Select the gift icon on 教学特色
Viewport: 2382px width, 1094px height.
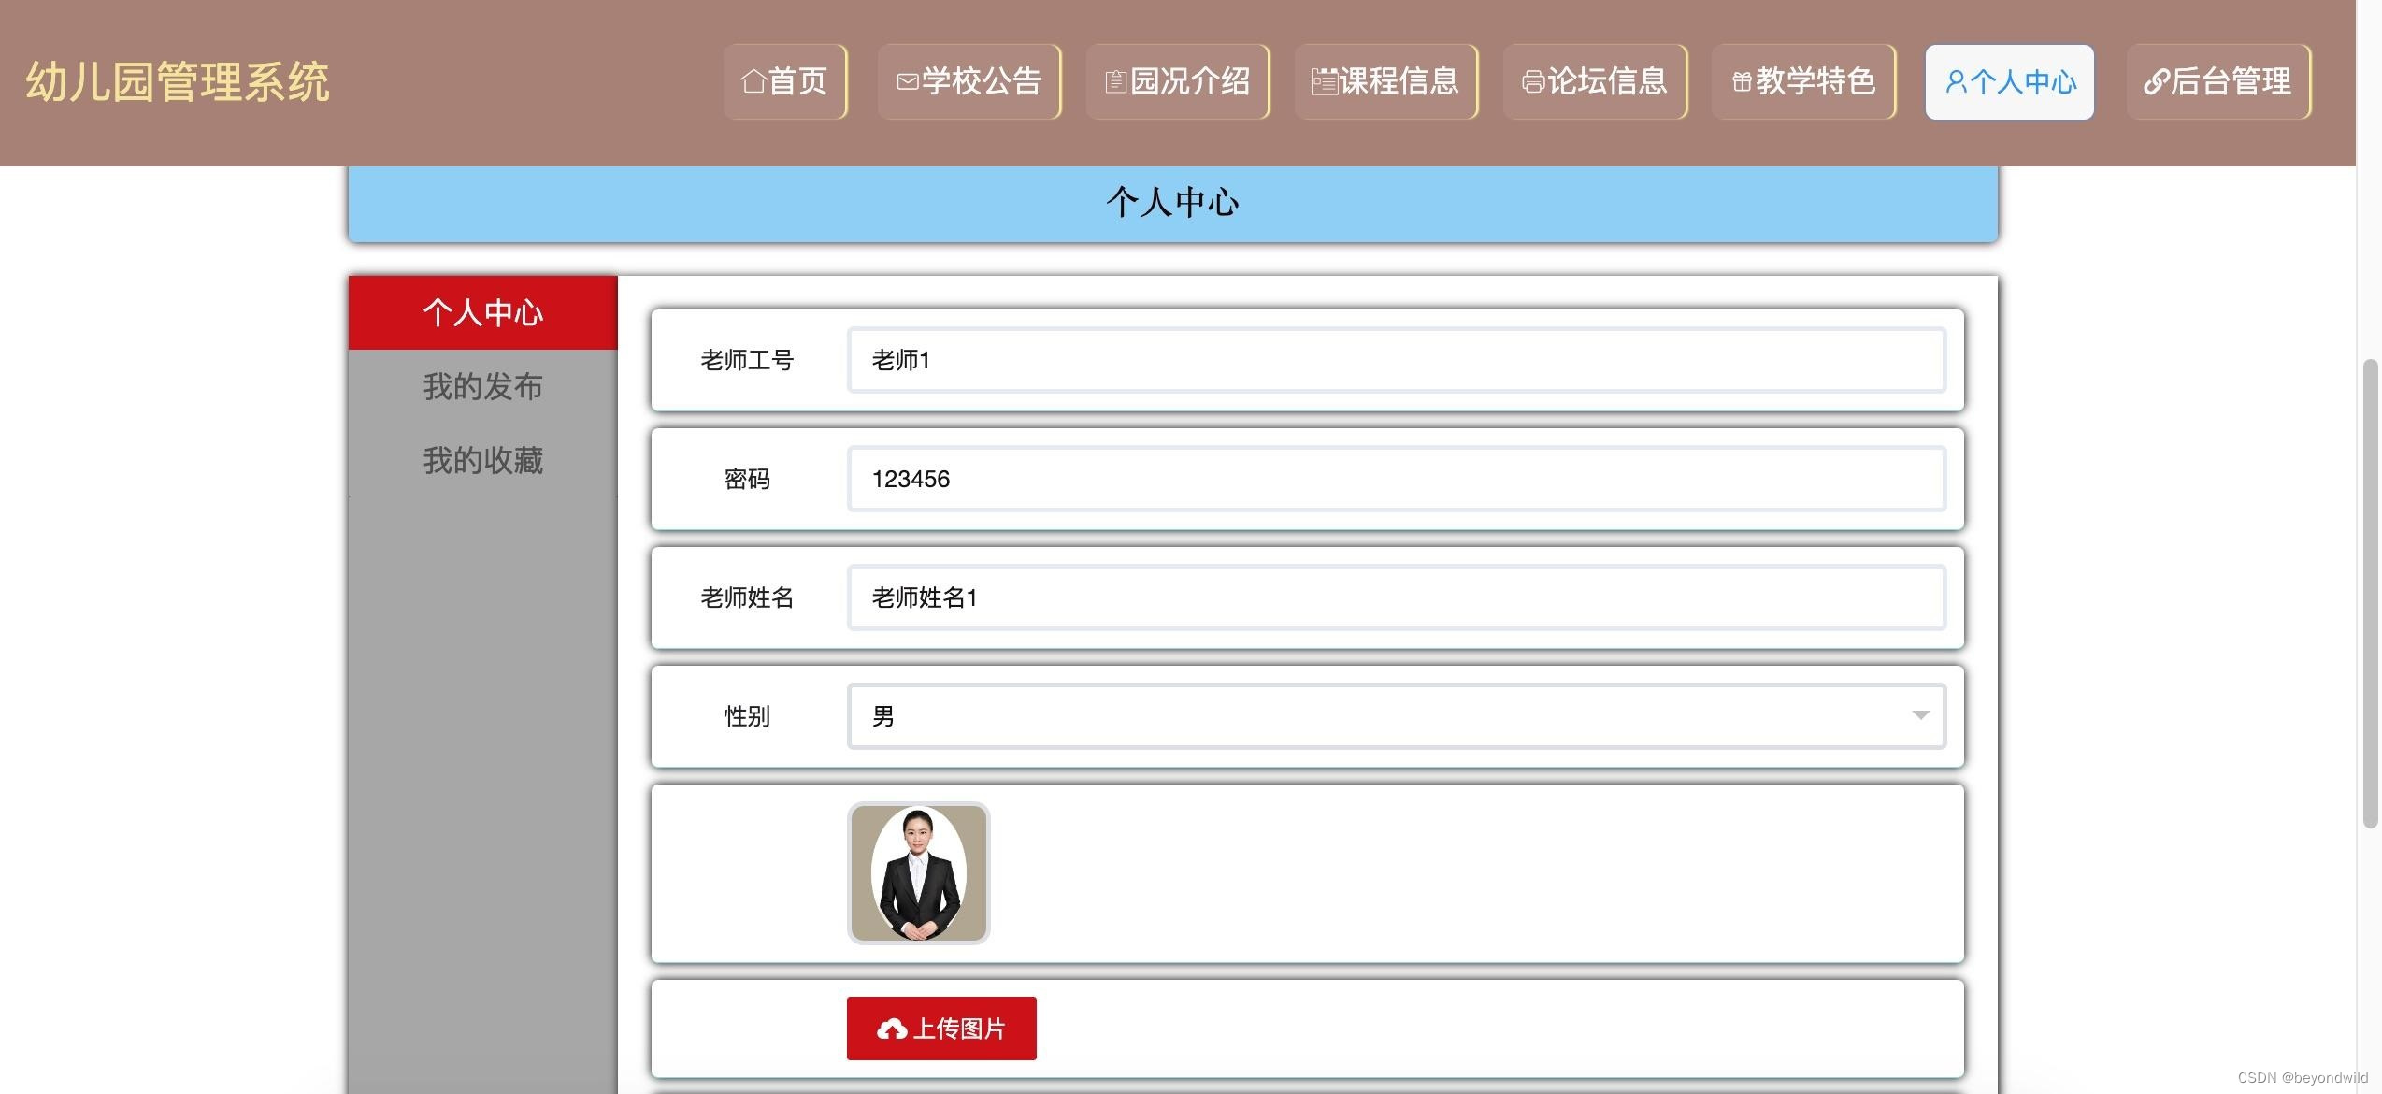(1741, 81)
